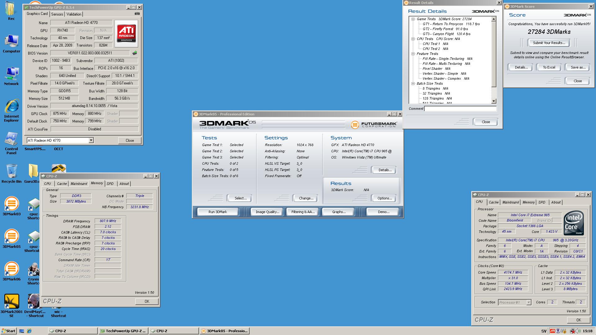Click the Image Quality... button
Screen dimensions: 596x335
click(x=267, y=212)
